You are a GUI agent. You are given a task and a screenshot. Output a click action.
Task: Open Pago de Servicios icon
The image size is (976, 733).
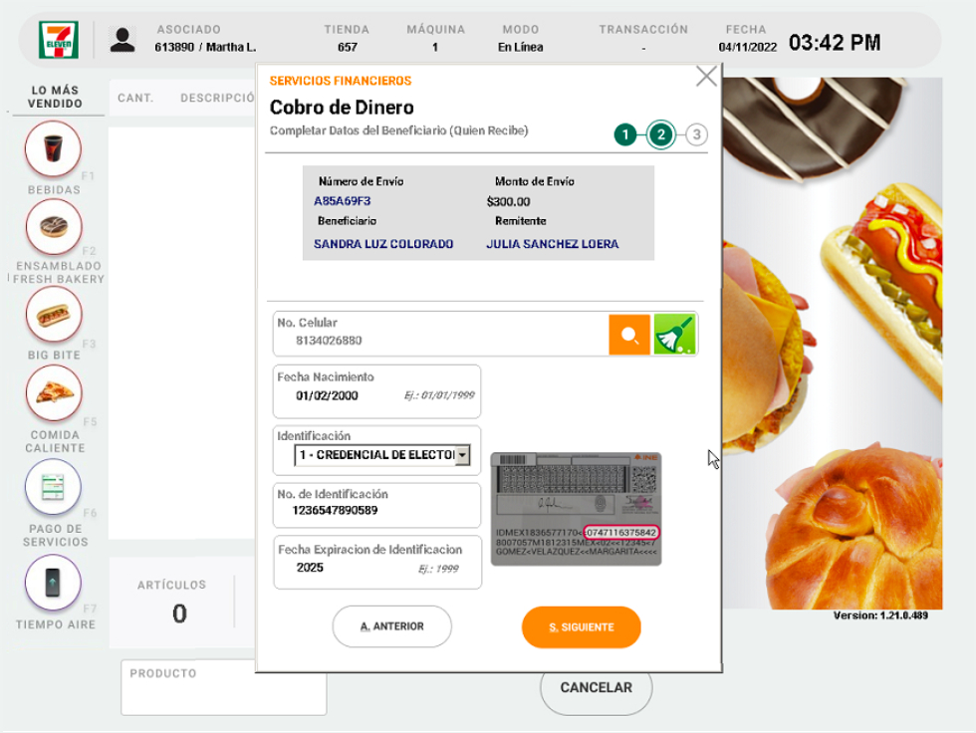click(53, 488)
